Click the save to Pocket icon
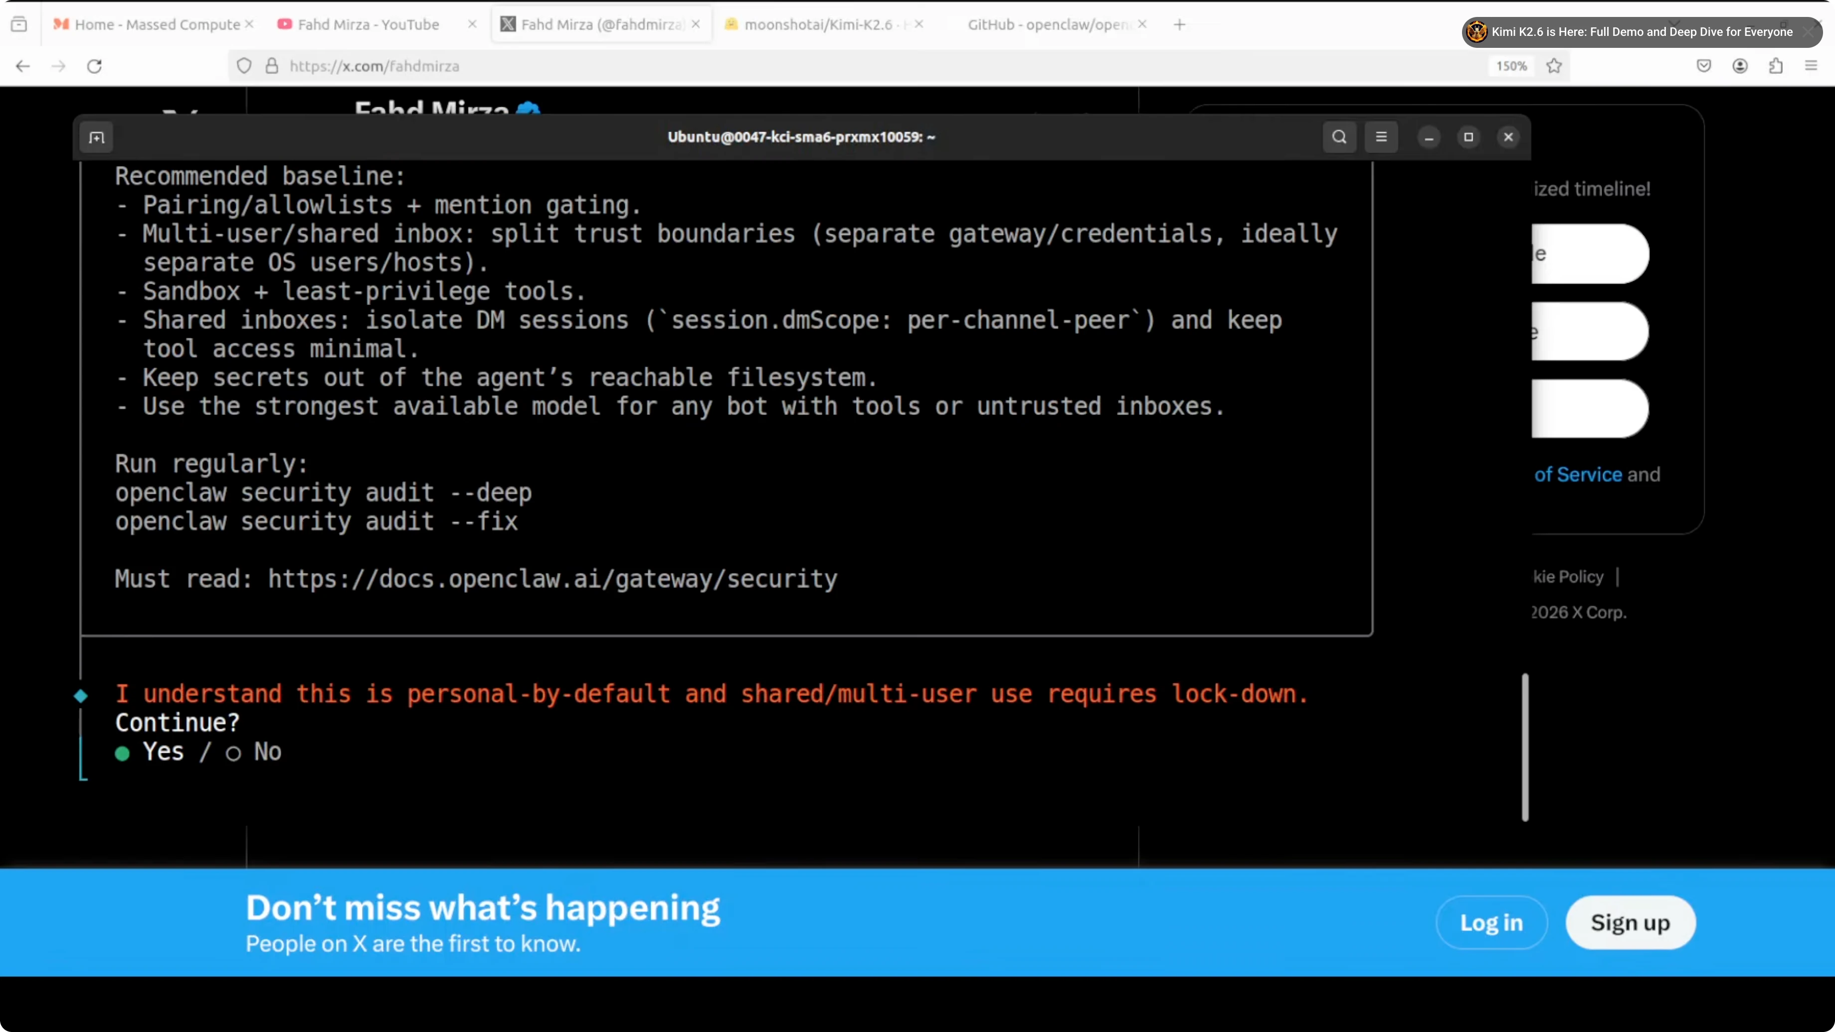The image size is (1835, 1032). tap(1704, 66)
